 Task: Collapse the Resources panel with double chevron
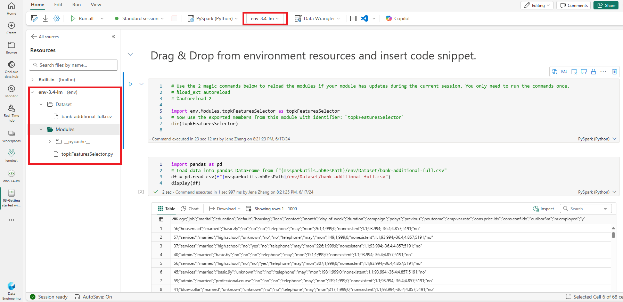[x=114, y=36]
